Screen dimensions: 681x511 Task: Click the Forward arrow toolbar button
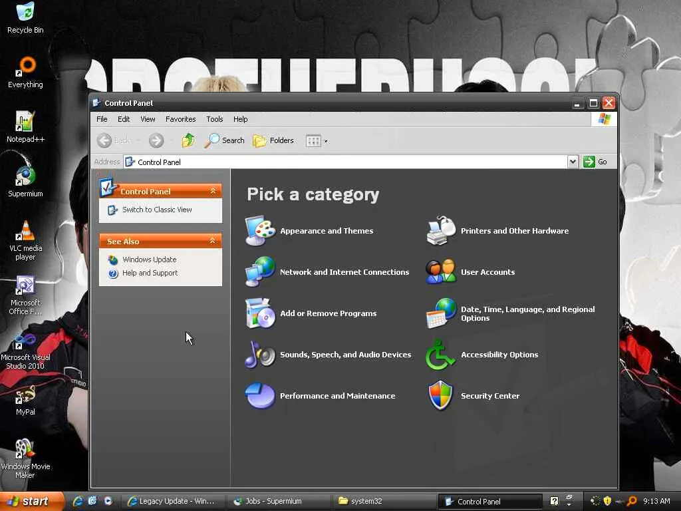[156, 140]
